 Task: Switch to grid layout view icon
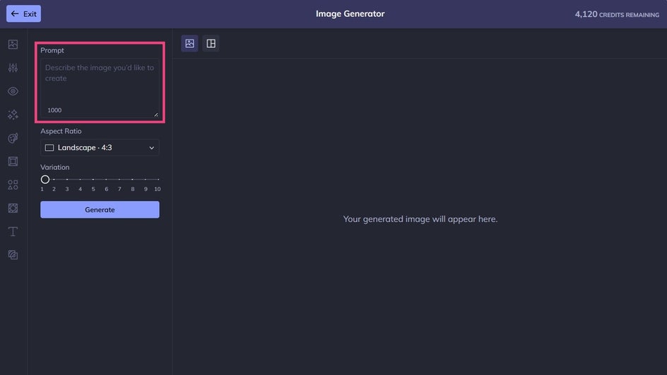point(211,43)
